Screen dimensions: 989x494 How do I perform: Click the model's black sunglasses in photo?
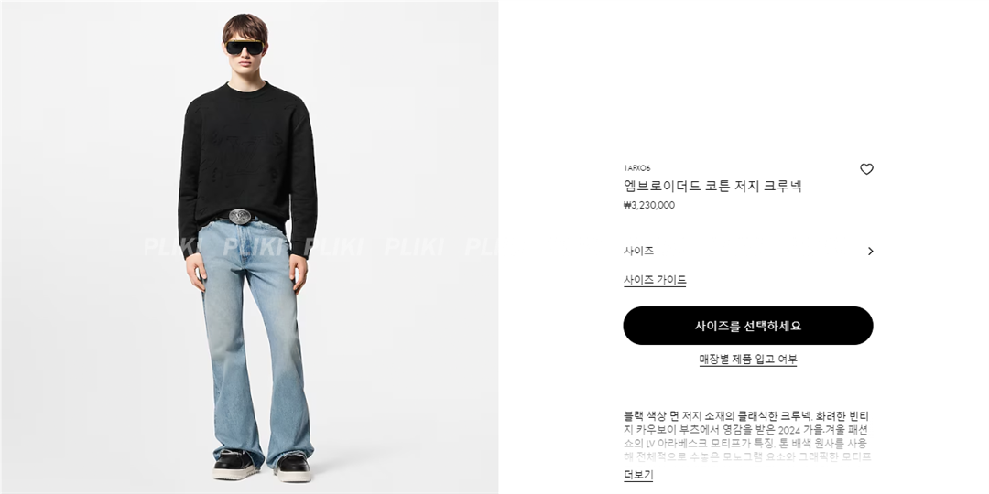pyautogui.click(x=245, y=48)
